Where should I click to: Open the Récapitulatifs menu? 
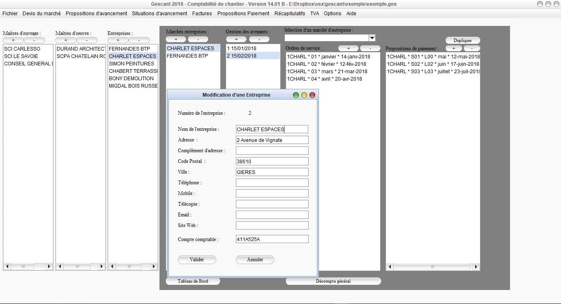[x=290, y=14]
